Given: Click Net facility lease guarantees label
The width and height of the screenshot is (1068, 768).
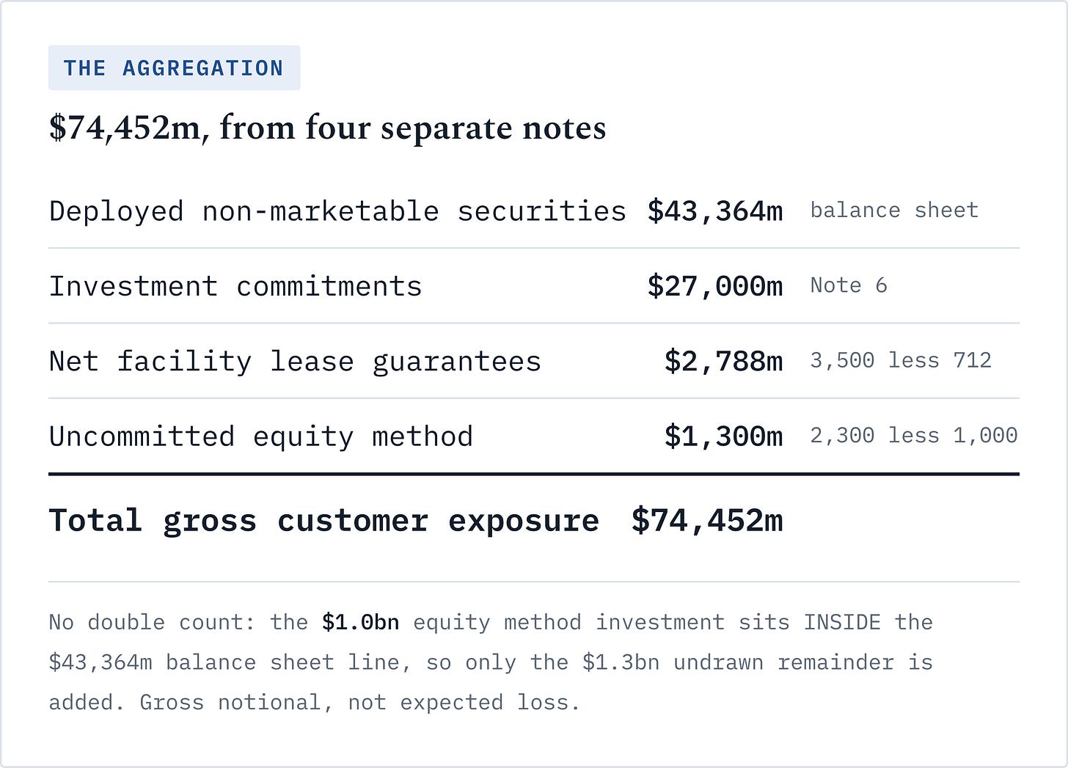Looking at the screenshot, I should click(x=295, y=362).
